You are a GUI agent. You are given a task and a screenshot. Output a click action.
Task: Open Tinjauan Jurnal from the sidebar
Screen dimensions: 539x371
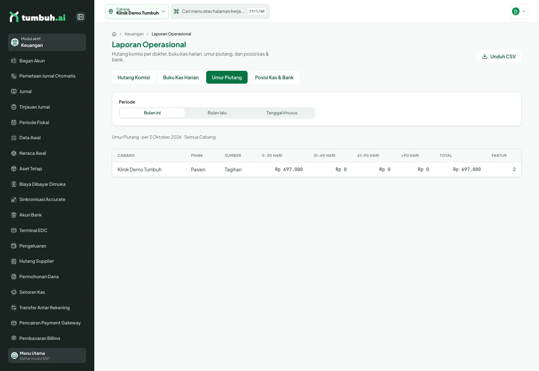(47, 107)
